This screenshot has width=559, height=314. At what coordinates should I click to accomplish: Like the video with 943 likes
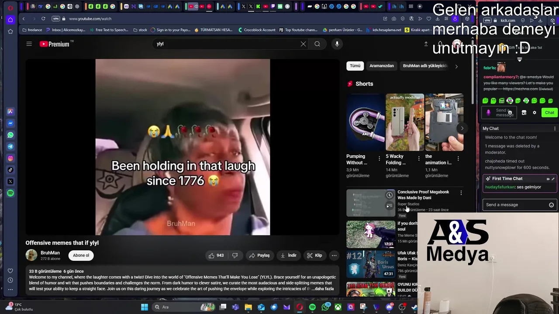tap(216, 256)
